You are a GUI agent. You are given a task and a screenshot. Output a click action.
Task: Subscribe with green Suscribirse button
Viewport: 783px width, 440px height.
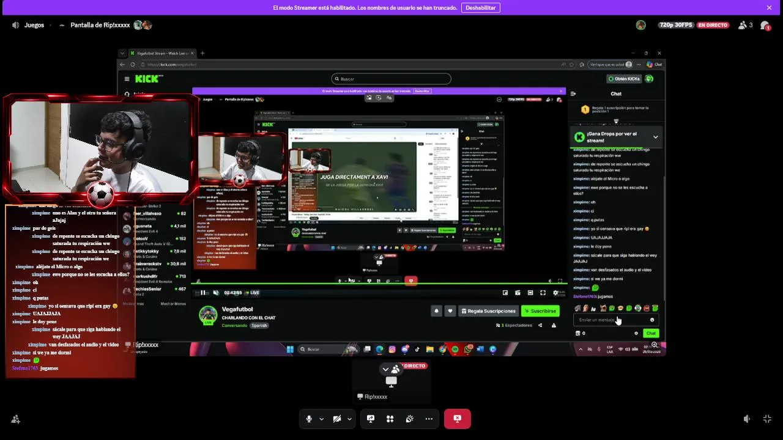pos(540,311)
